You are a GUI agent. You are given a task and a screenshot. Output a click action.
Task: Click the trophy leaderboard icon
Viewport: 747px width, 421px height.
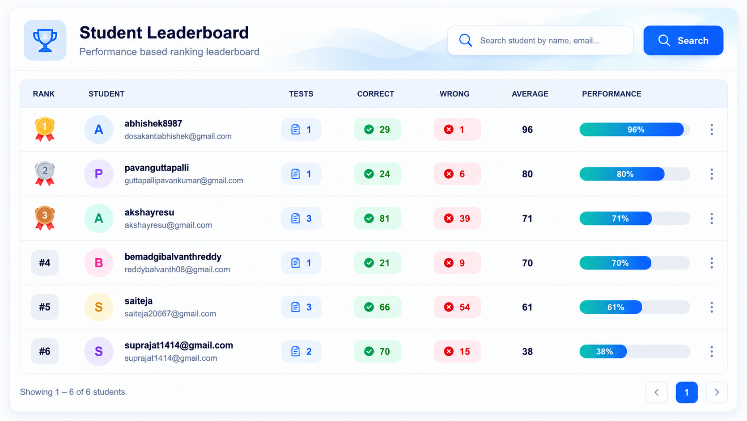pos(45,40)
